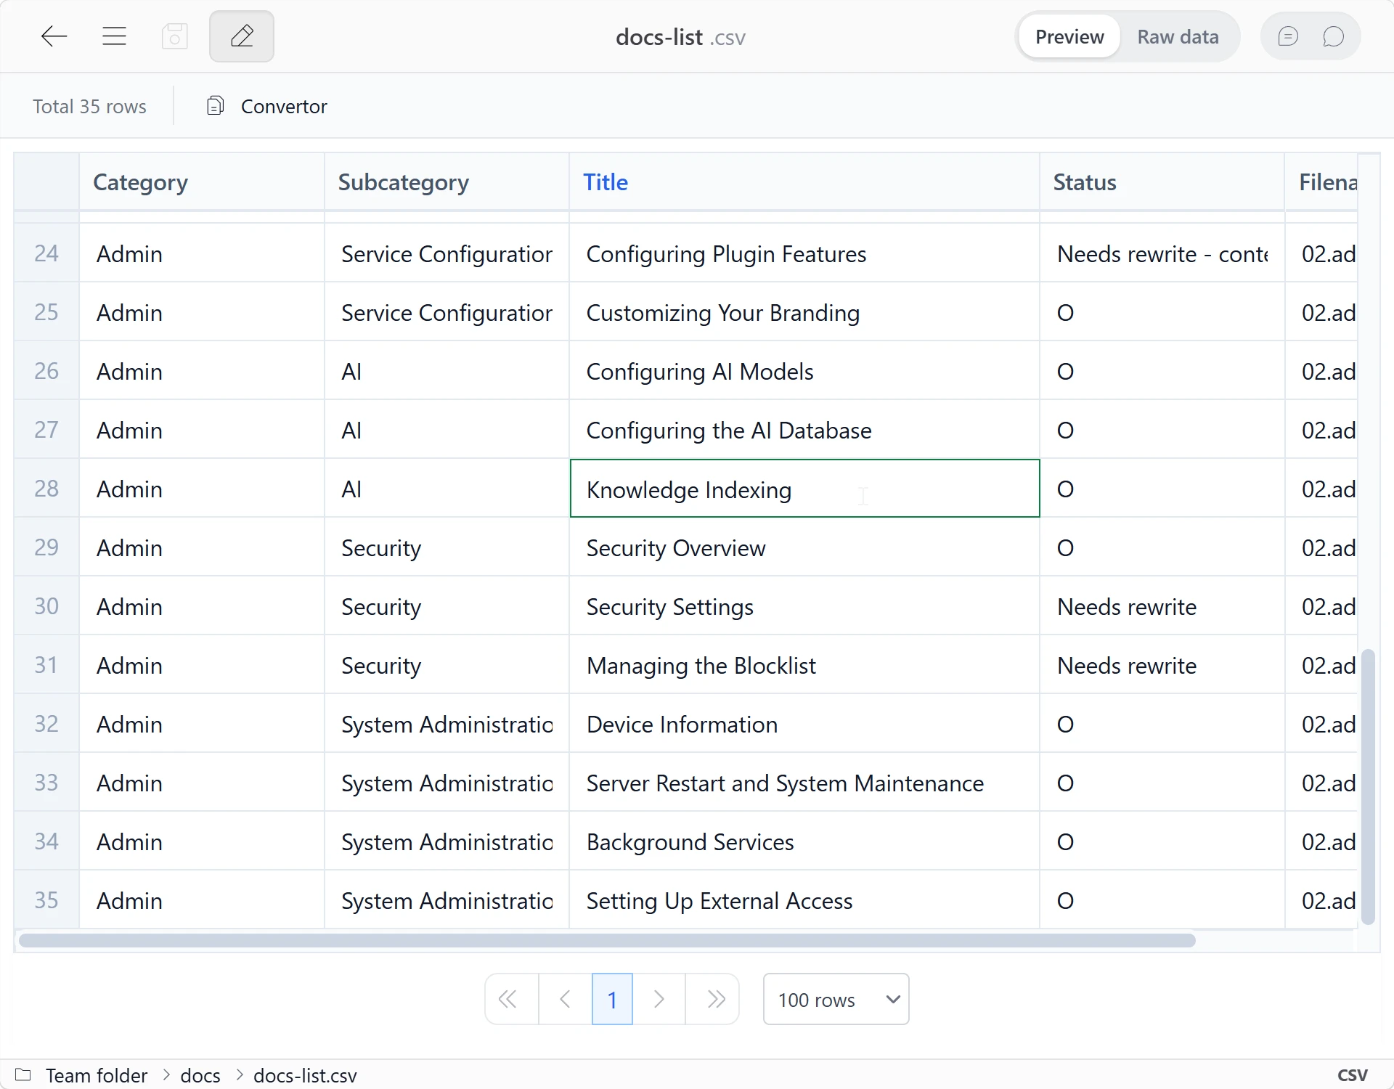Viewport: 1394px width, 1089px height.
Task: Click Service Configuration subcategory in row 25
Action: coord(447,312)
